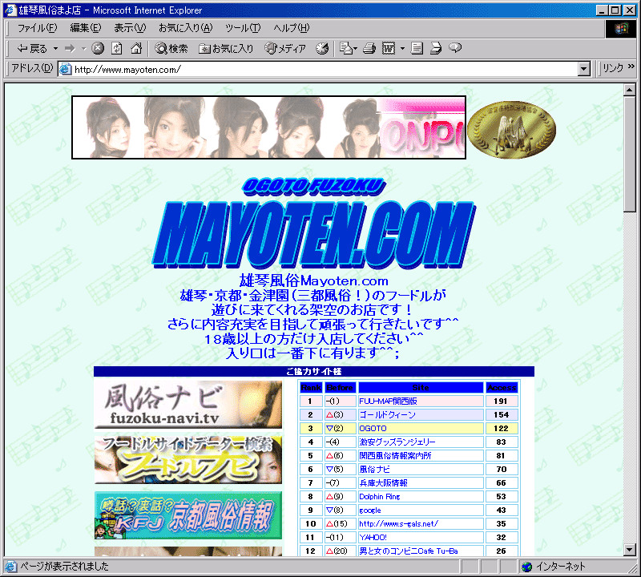This screenshot has height=577, width=641.
Task: Open the FUU-MAP関西版 link
Action: 388,401
